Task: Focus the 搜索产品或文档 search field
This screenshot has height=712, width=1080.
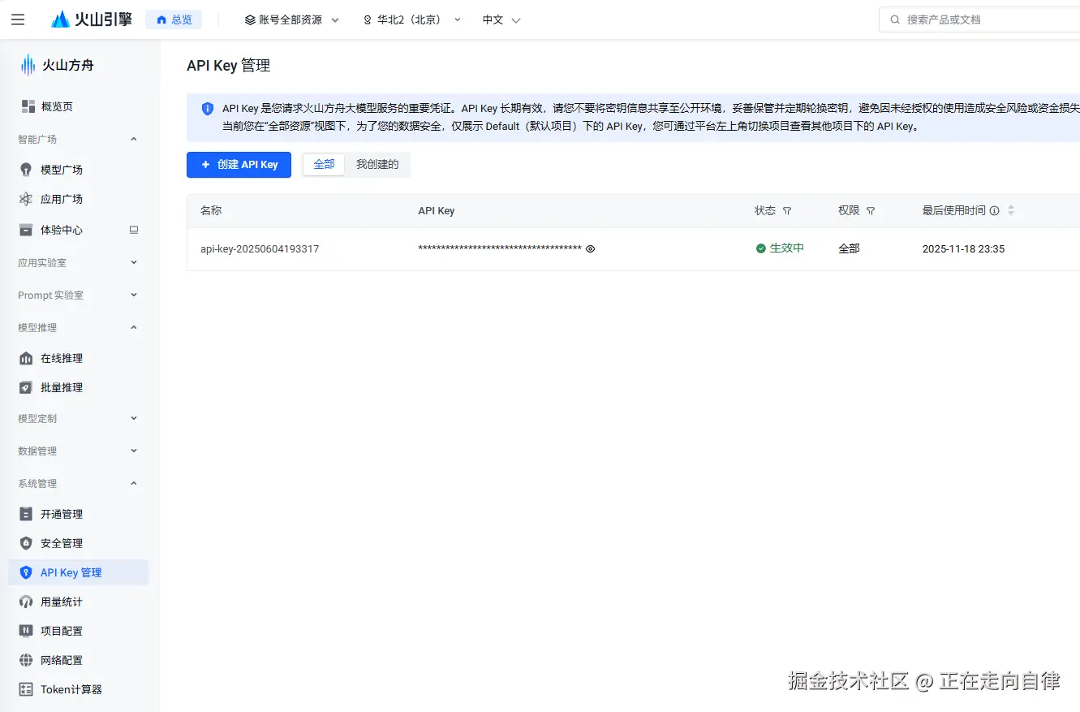Action: [x=979, y=19]
